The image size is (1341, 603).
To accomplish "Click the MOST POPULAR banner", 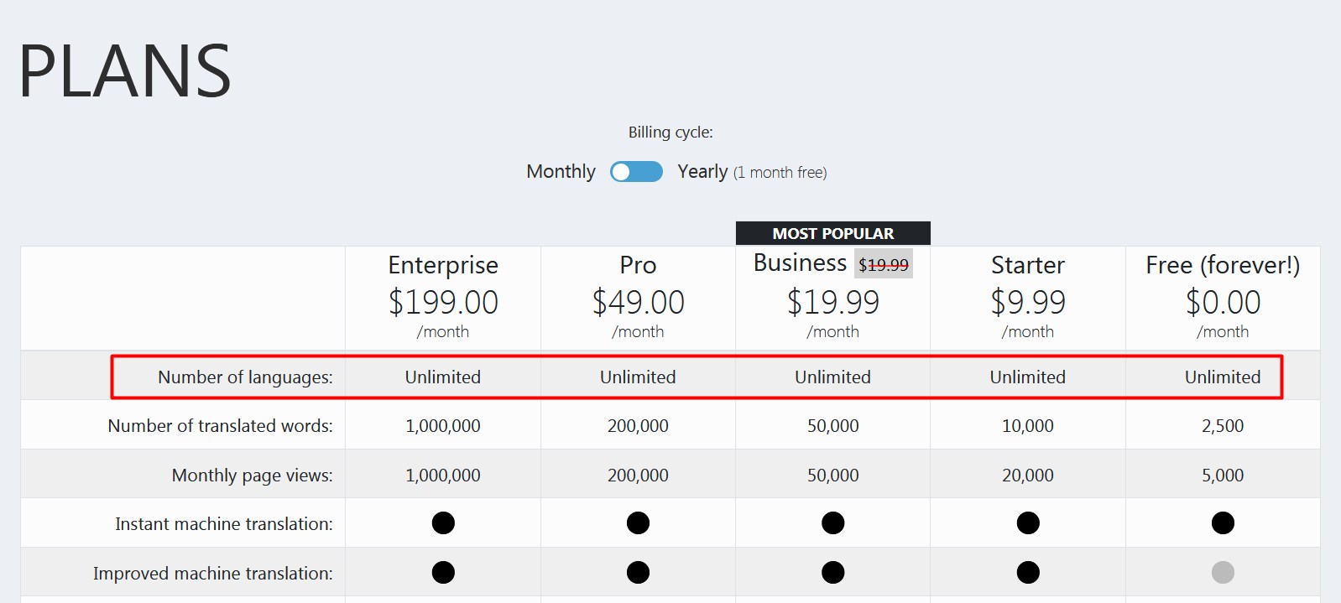I will (833, 233).
